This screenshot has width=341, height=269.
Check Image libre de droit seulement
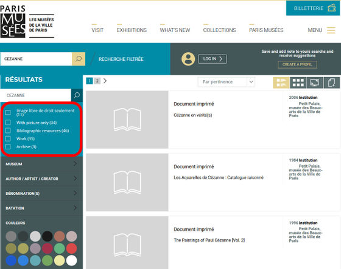pyautogui.click(x=8, y=112)
